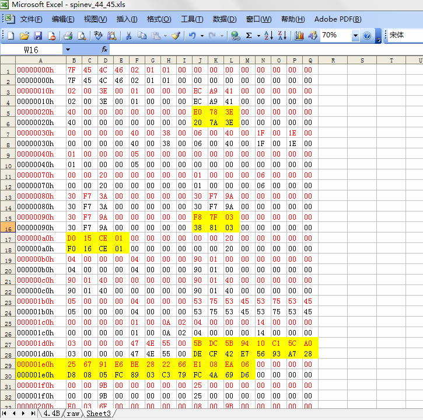
Task: Cut selection with the scissors icon
Action: pos(129,36)
